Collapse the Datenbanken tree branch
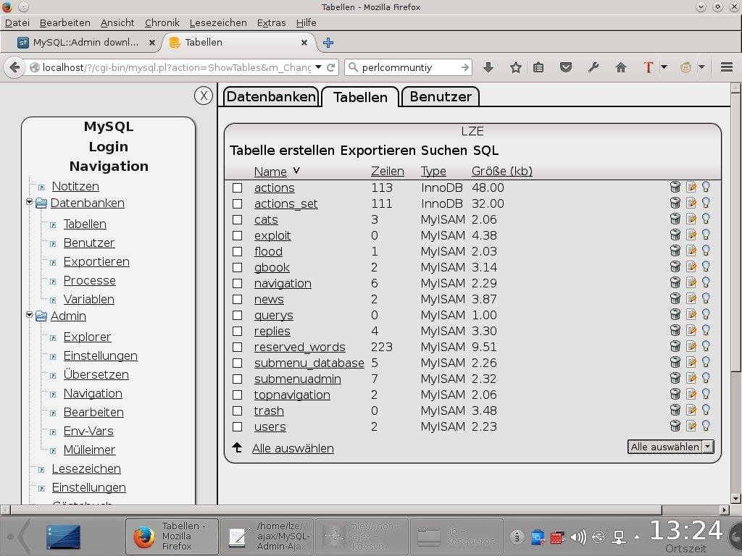Screen dimensions: 742x556 [x=29, y=203]
